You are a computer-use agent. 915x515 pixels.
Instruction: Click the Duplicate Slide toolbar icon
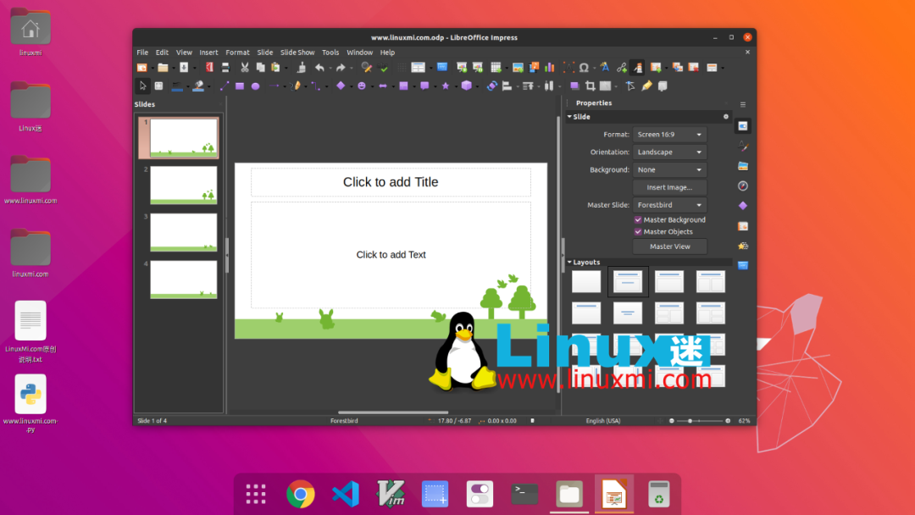coord(678,68)
